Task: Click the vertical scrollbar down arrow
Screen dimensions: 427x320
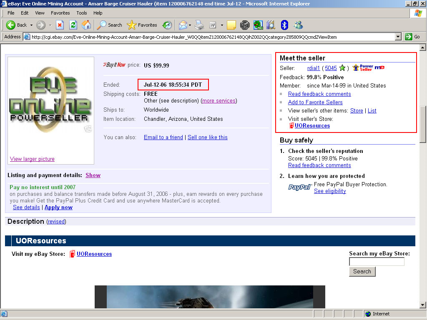Action: click(423, 305)
